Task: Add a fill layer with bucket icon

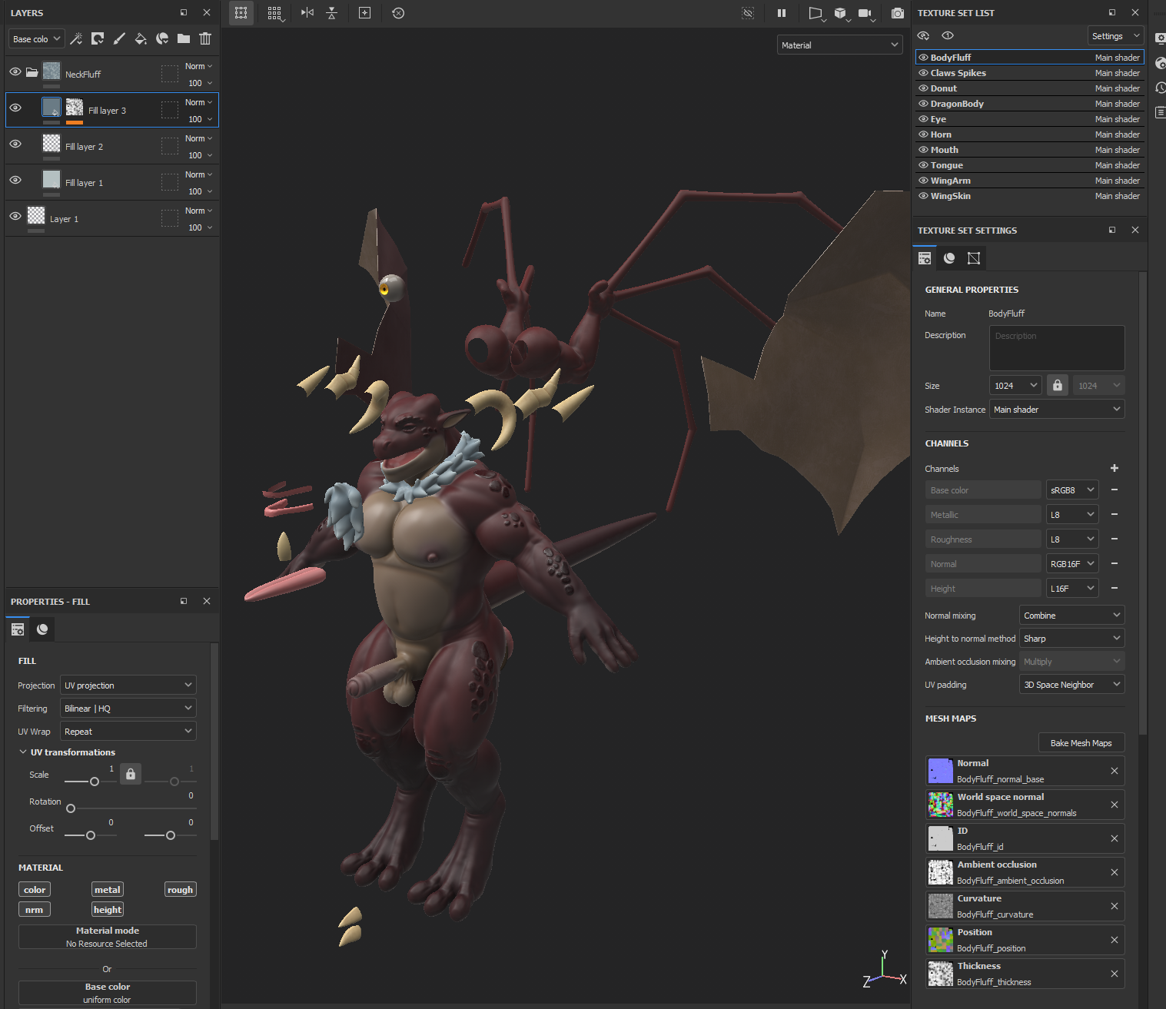Action: click(x=141, y=38)
